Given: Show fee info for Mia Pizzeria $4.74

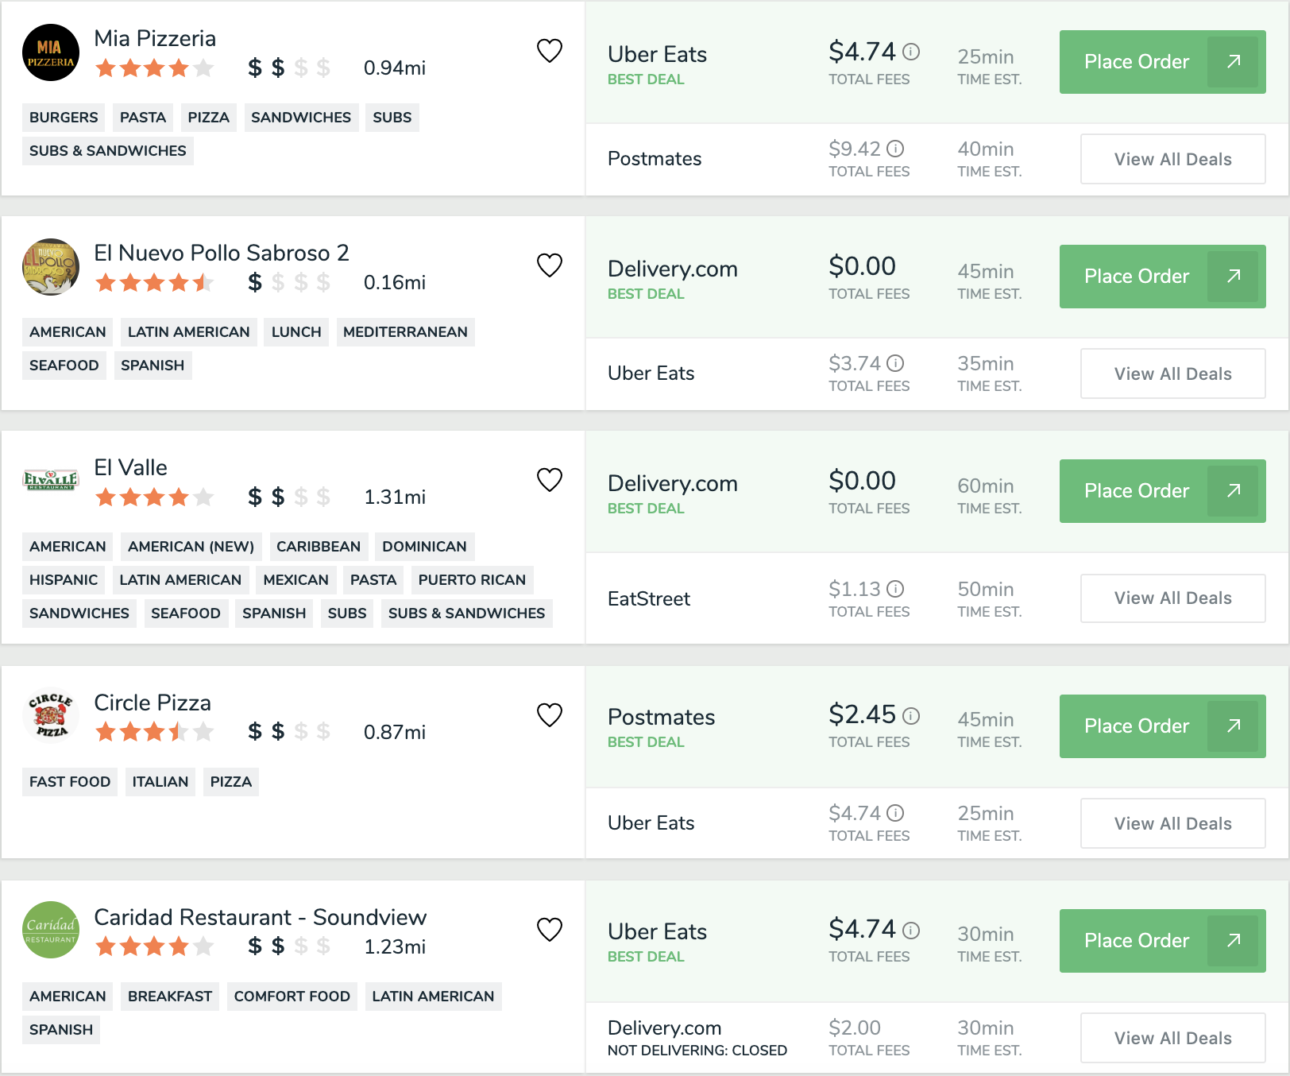Looking at the screenshot, I should pyautogui.click(x=911, y=52).
